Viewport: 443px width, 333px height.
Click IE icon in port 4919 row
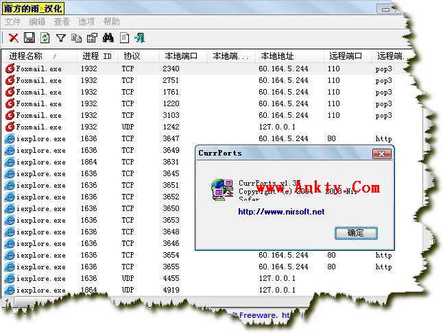(x=10, y=290)
